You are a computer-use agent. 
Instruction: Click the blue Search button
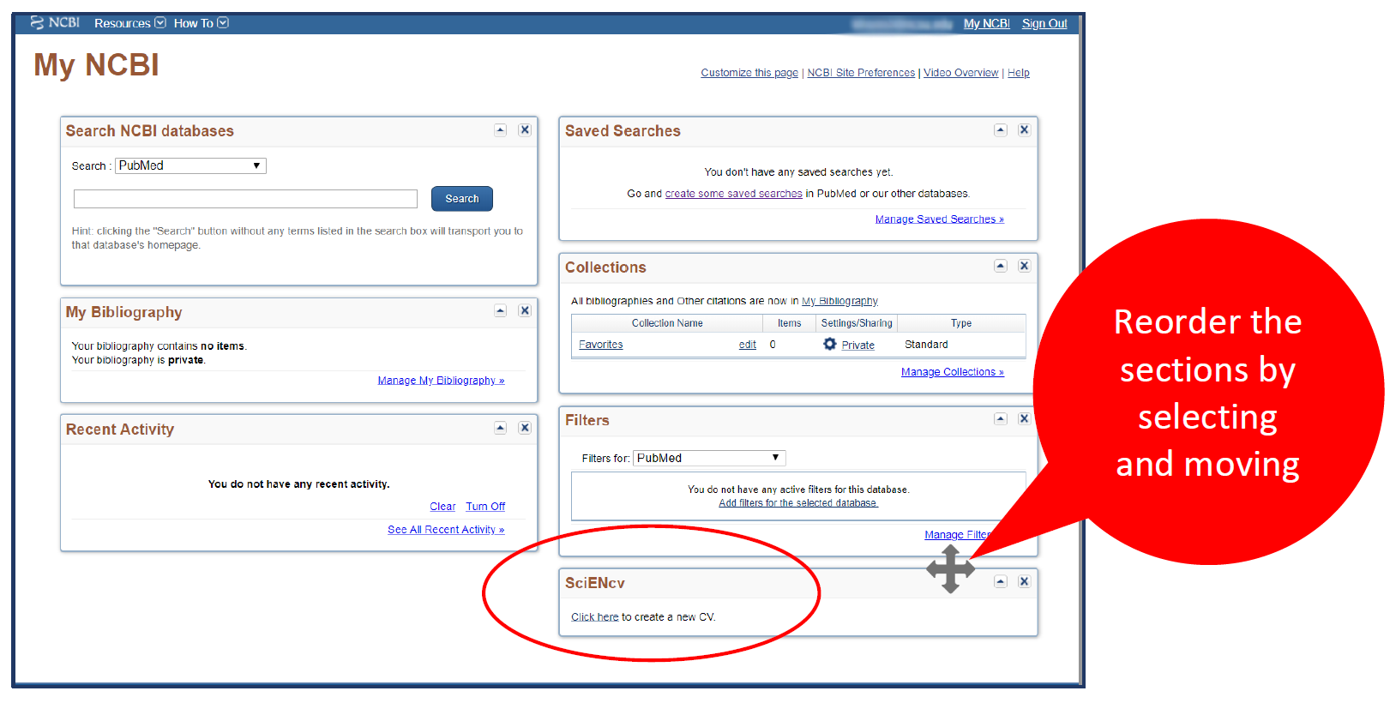[x=461, y=199]
